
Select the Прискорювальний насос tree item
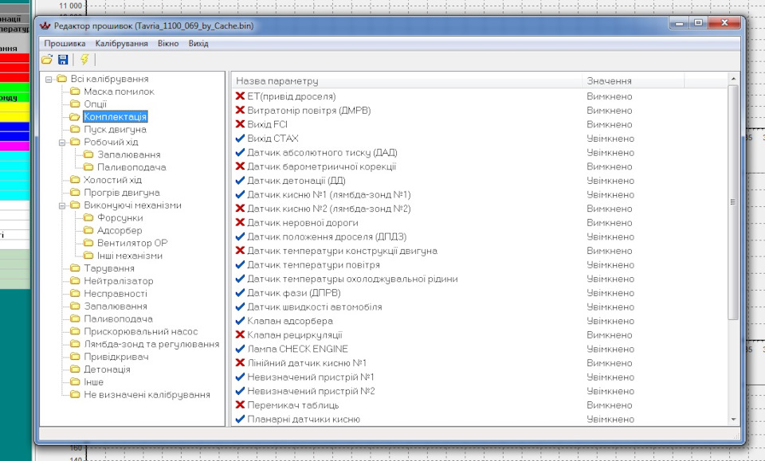(x=141, y=331)
